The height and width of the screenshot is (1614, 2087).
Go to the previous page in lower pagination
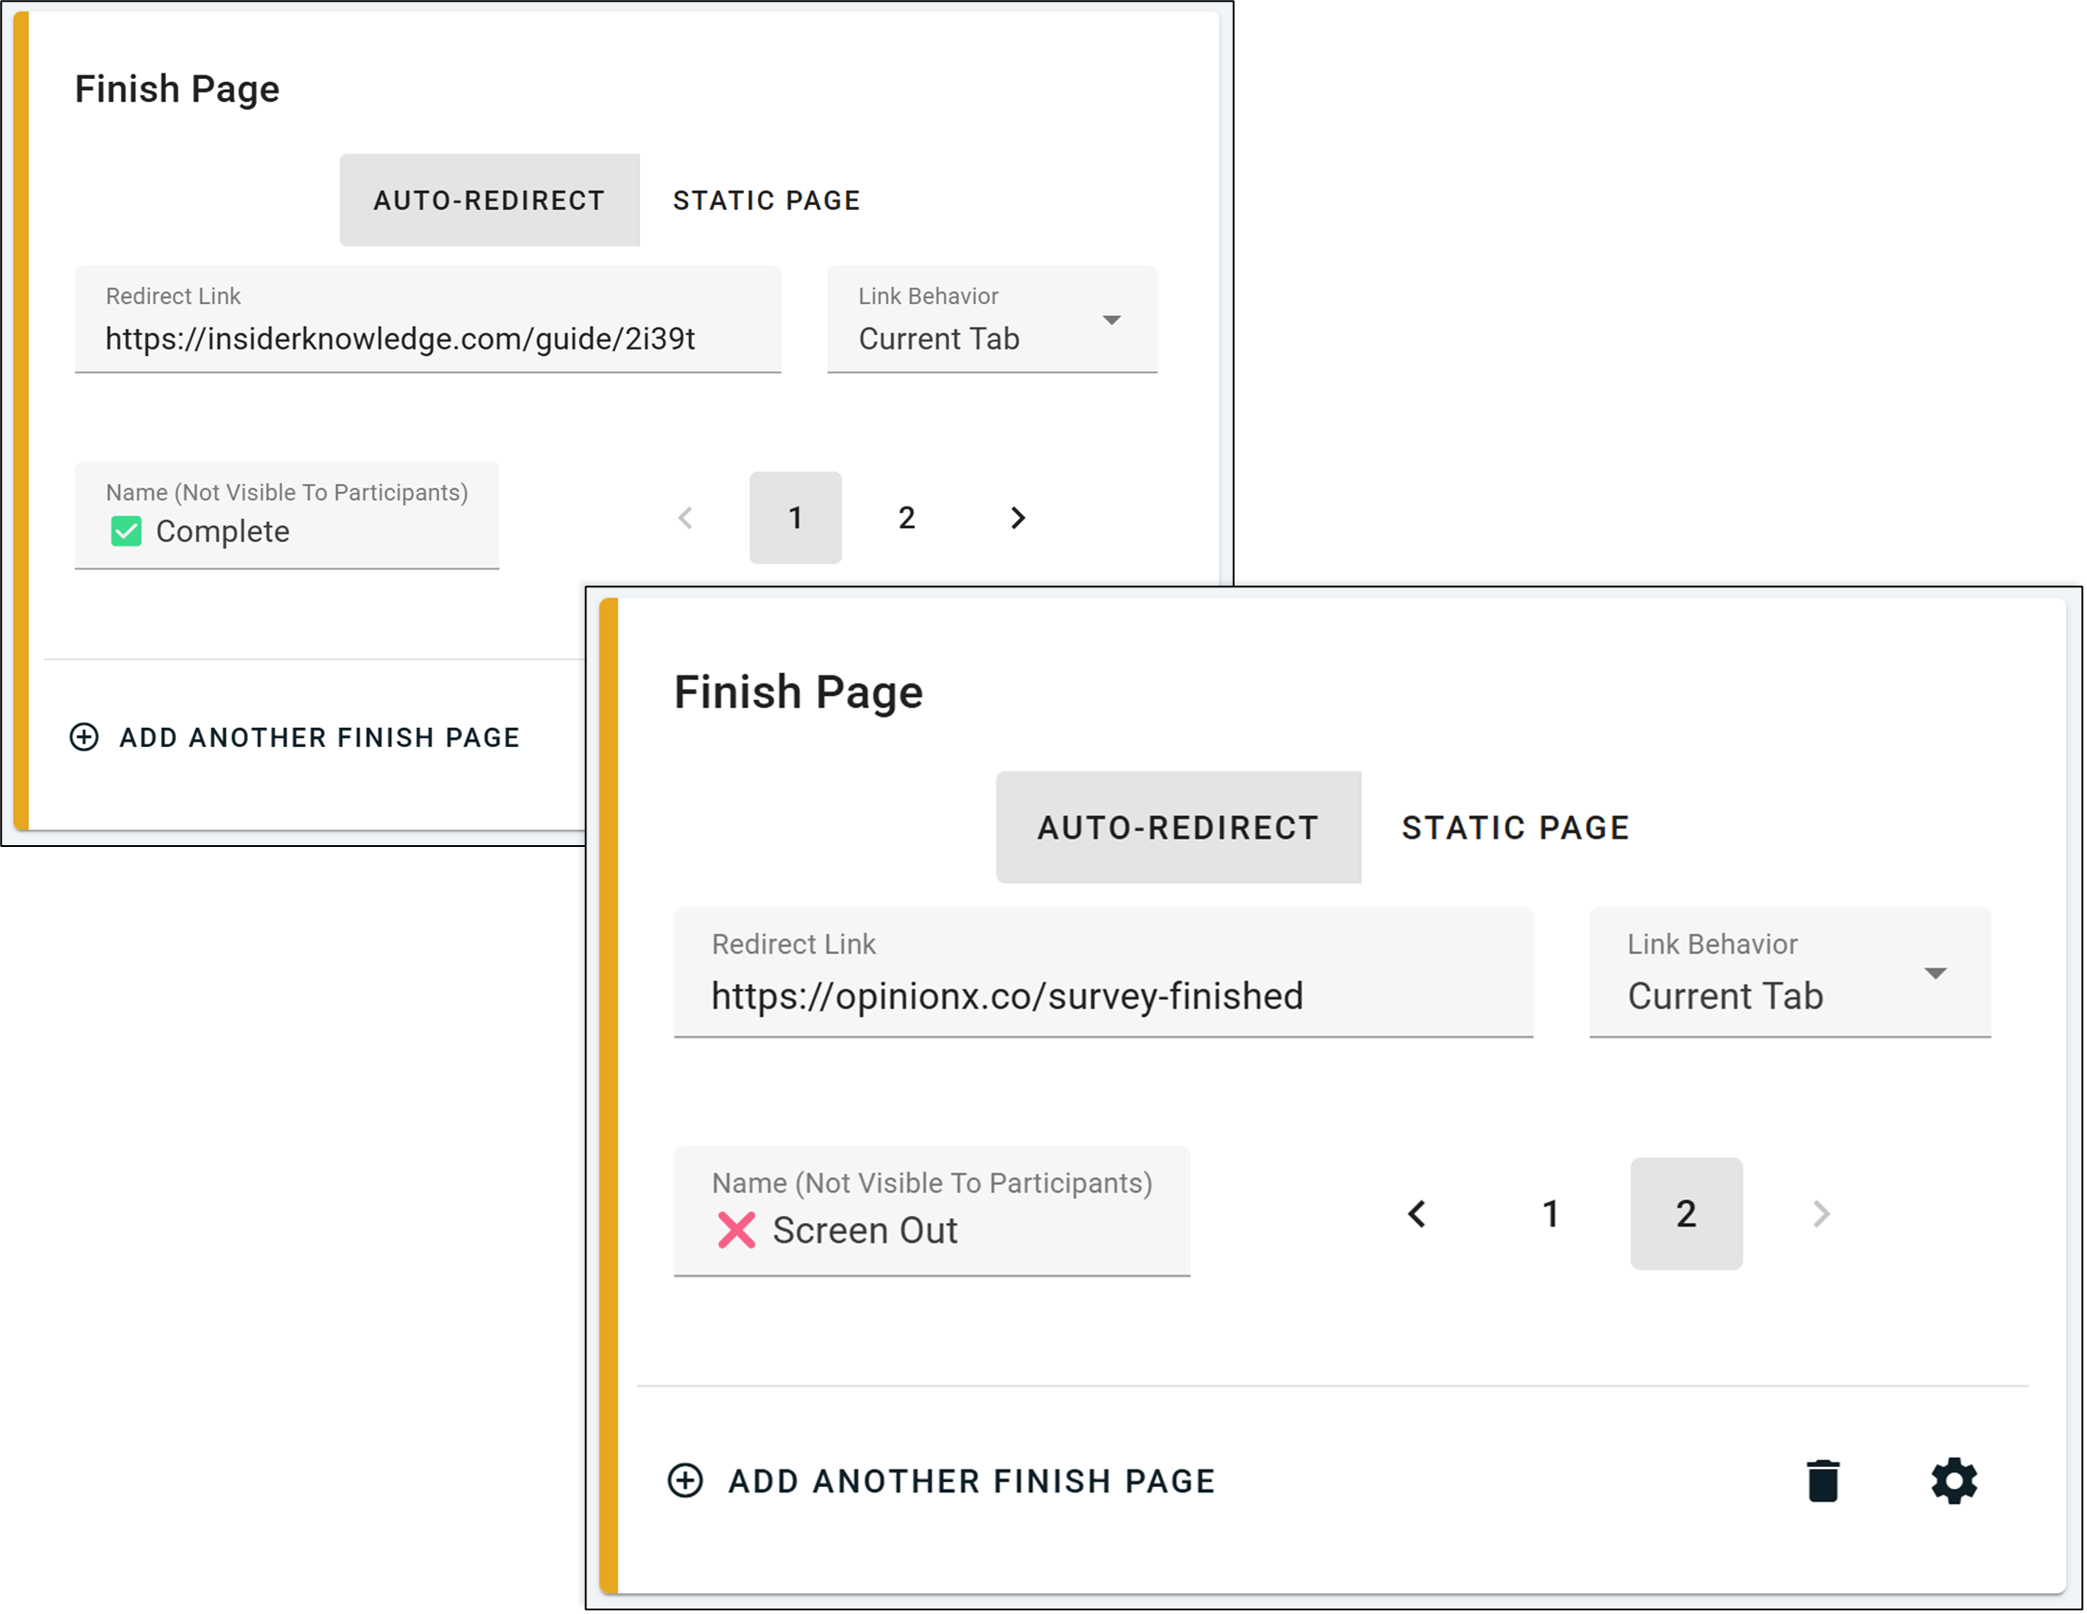click(1417, 1214)
